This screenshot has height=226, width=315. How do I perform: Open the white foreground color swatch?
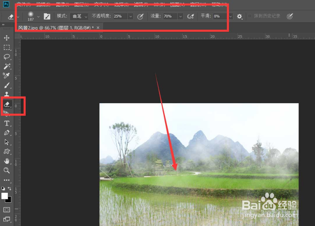(4, 195)
